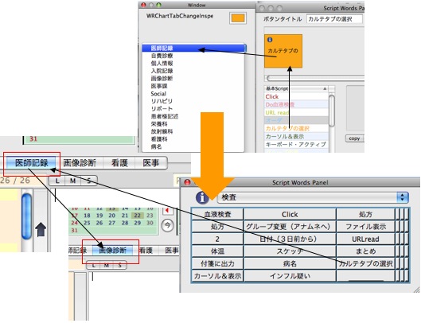Viewport: 421px width, 323px height.
Task: Expand the 基本Script list header sort arrow
Action: 325,88
